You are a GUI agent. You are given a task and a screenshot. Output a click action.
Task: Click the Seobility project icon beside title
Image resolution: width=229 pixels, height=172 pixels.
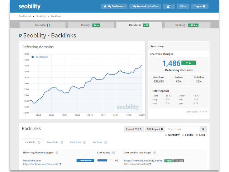(x=20, y=35)
